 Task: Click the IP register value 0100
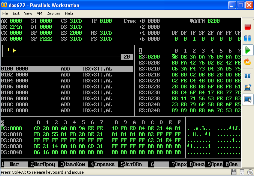(106, 21)
